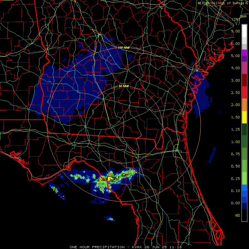
Task: Click the 5.00 legend value
Action: (x=235, y=56)
